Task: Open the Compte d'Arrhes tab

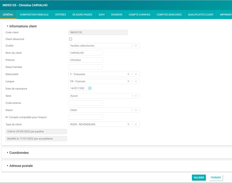Action: [139, 15]
